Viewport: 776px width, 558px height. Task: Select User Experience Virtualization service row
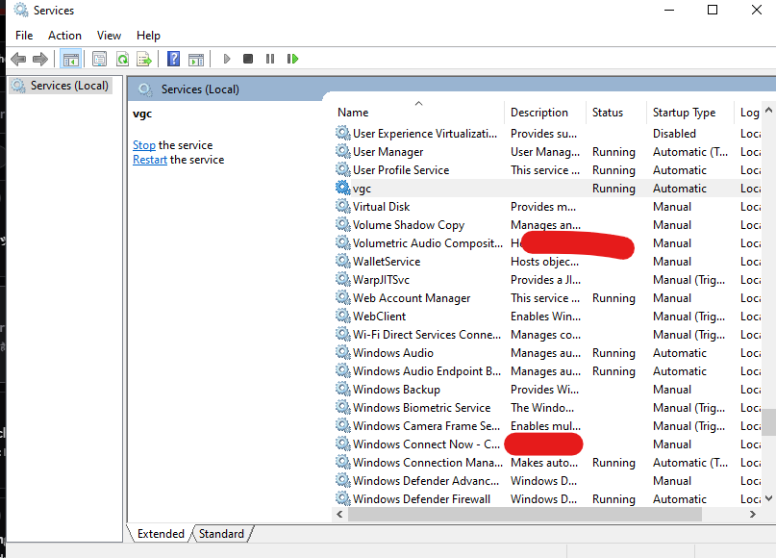coord(548,134)
